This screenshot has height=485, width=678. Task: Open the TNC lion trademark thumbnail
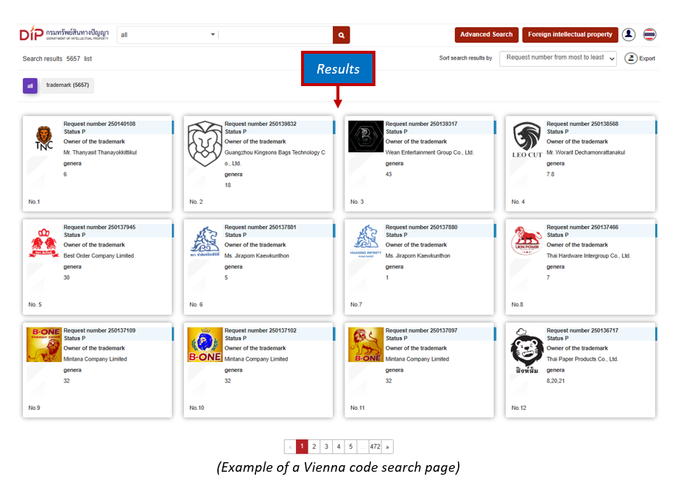(44, 138)
